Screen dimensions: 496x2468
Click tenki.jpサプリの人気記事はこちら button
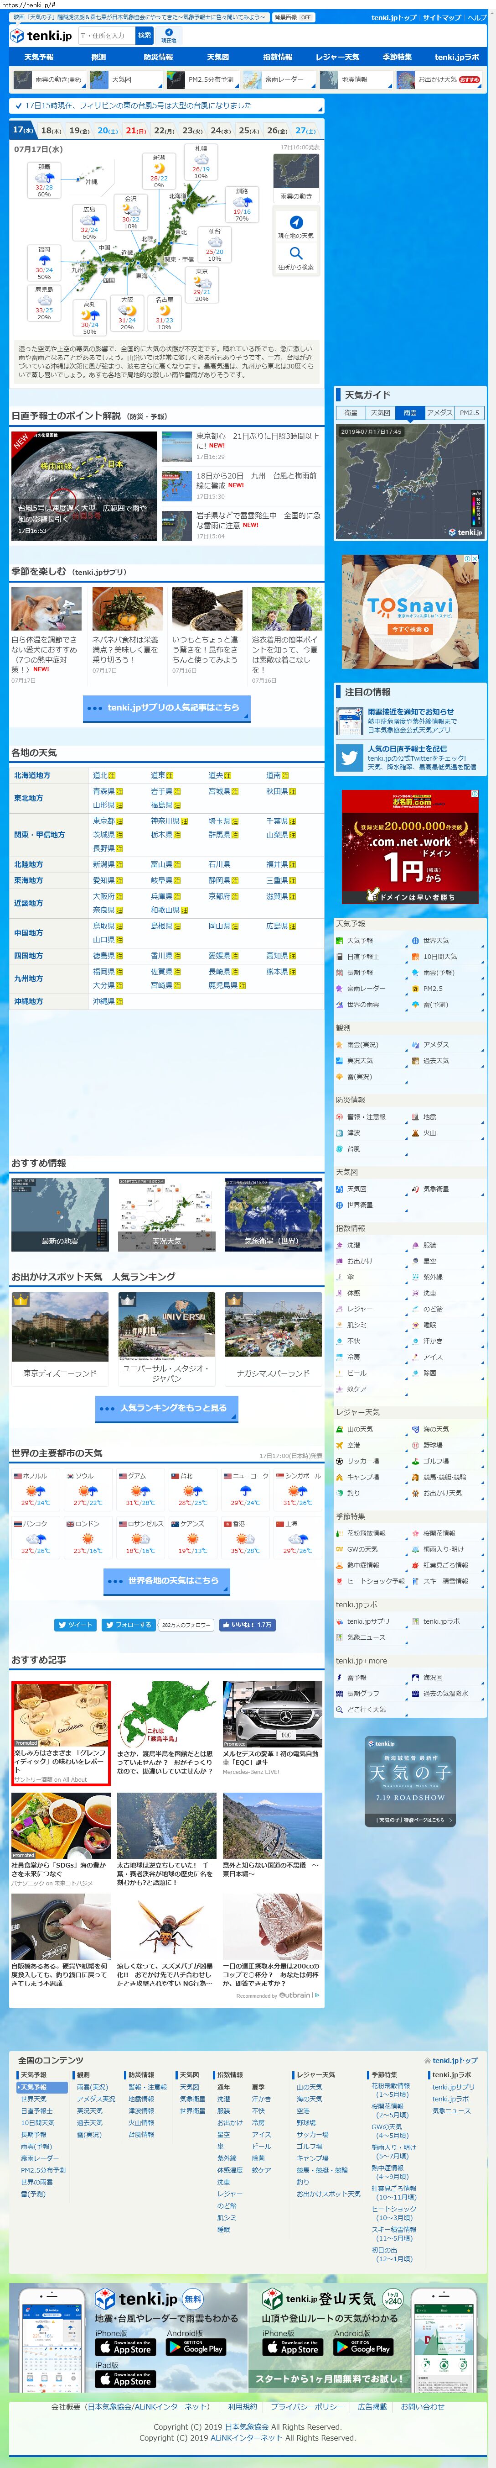point(167,707)
